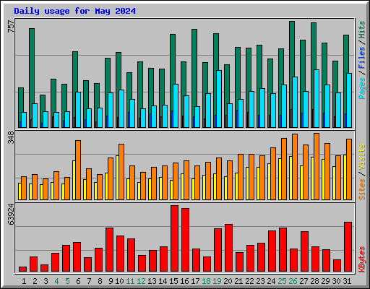370x289 pixels.
Task: Click day 23 on the x-axis
Action: point(260,281)
